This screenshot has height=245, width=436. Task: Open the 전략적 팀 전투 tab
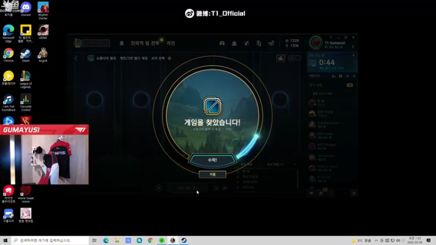(x=145, y=44)
